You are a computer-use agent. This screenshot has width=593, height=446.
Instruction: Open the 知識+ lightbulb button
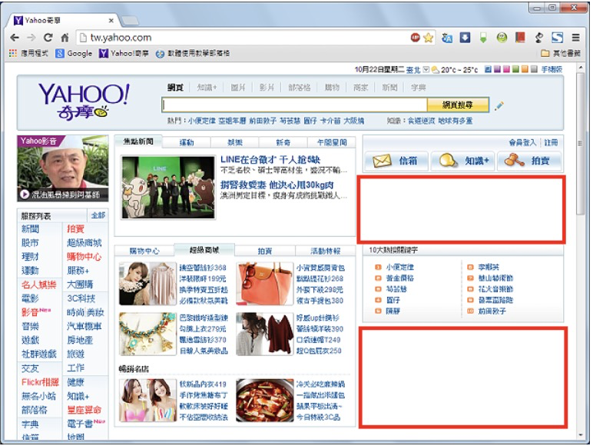pyautogui.click(x=462, y=161)
